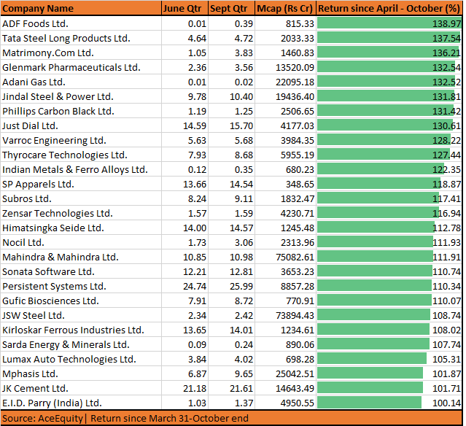Click Persistent Systems Sept Qtr 25.99
The height and width of the screenshot is (426, 466).
point(241,286)
